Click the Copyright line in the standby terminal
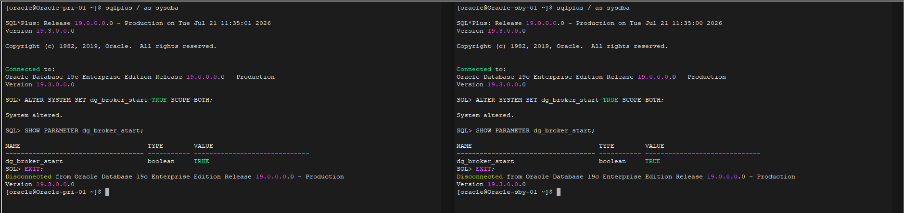 [562, 46]
